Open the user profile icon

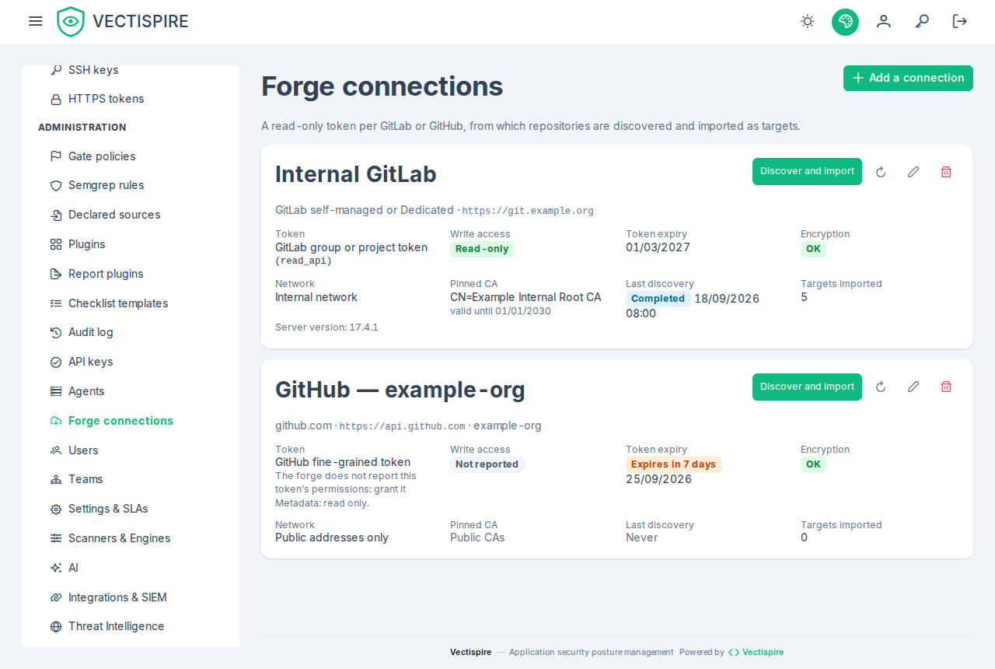click(x=883, y=21)
